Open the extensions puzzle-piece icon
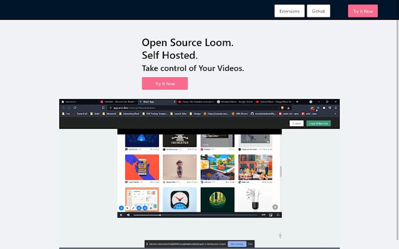This screenshot has width=399, height=249. (x=324, y=108)
